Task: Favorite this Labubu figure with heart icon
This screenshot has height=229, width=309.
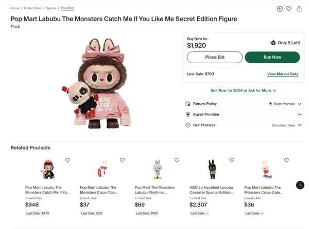Action: pos(289,9)
